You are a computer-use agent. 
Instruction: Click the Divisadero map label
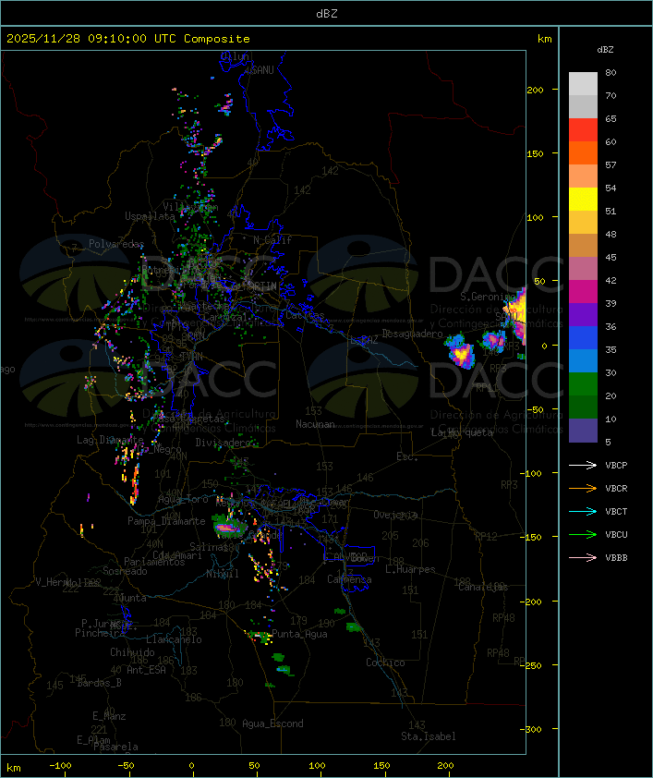point(224,442)
